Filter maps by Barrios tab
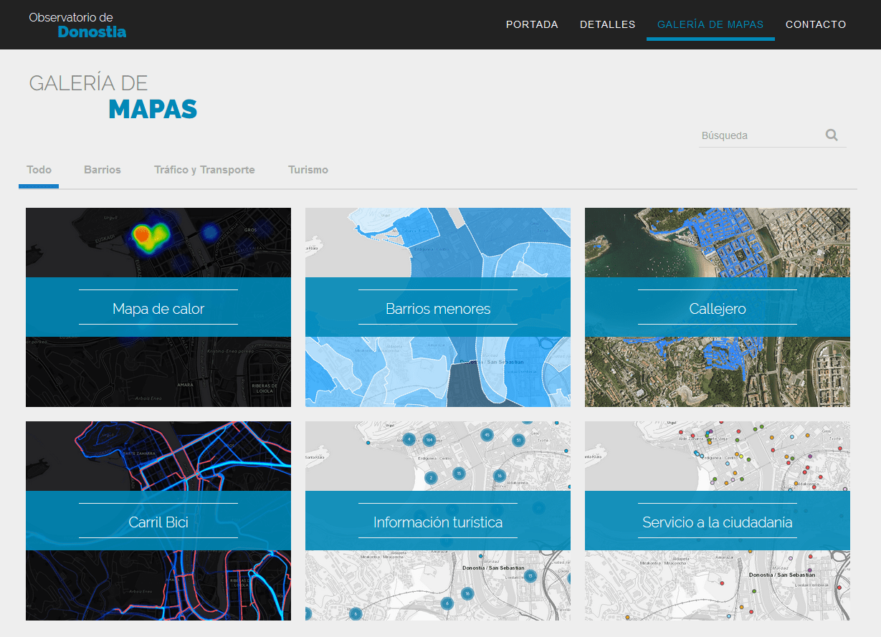881x637 pixels. [103, 171]
